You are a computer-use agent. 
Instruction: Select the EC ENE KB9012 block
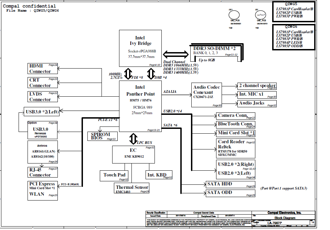[x=134, y=154]
